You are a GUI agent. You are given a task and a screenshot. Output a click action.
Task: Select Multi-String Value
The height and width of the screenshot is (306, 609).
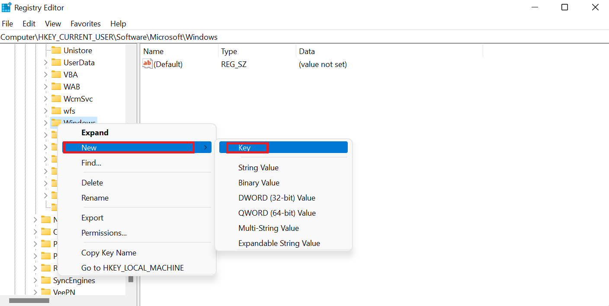tap(283, 228)
